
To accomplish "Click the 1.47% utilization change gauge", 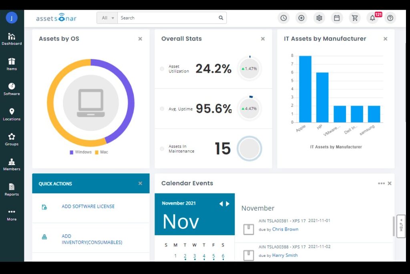I will pyautogui.click(x=249, y=68).
